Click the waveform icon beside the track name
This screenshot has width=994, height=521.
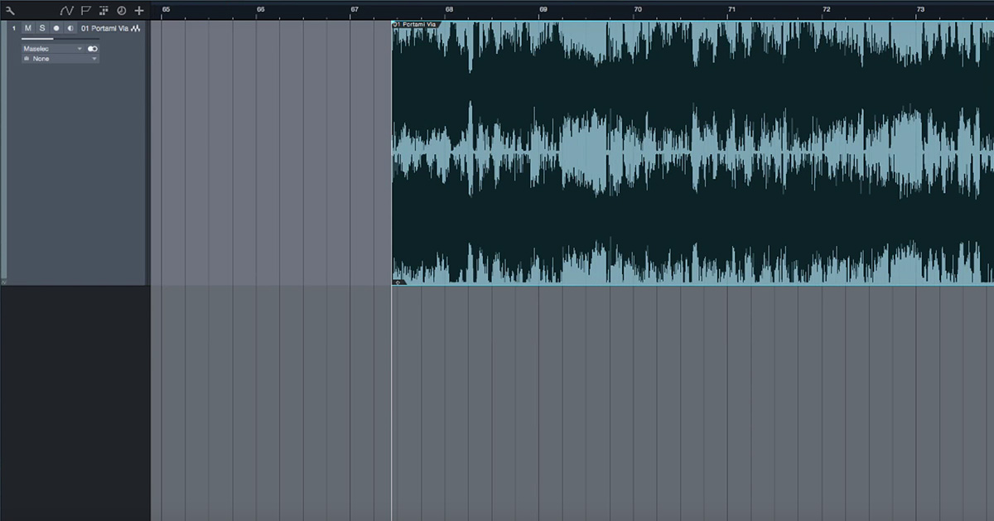pyautogui.click(x=136, y=28)
